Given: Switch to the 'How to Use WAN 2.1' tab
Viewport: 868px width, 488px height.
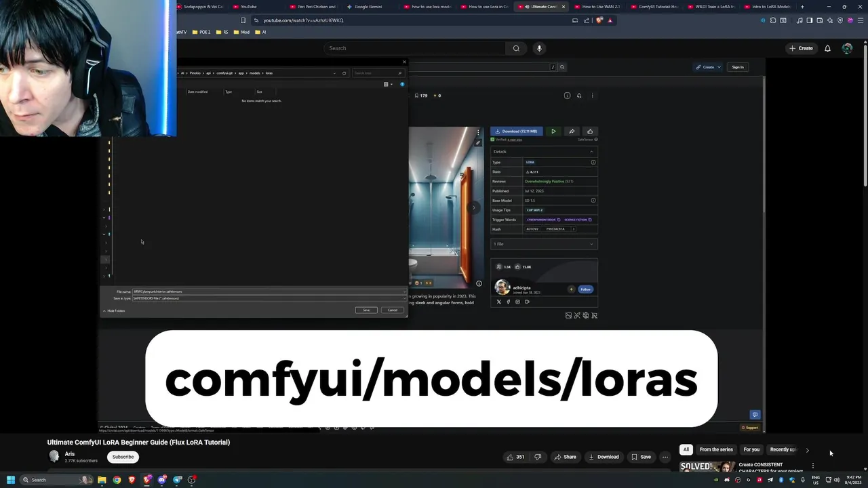Looking at the screenshot, I should coord(598,7).
